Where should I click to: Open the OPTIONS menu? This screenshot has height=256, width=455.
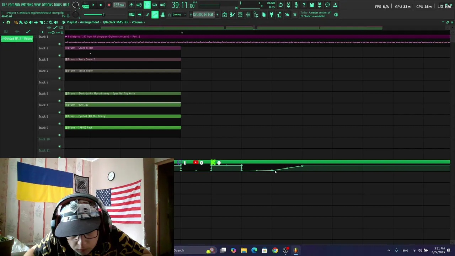pos(47,5)
